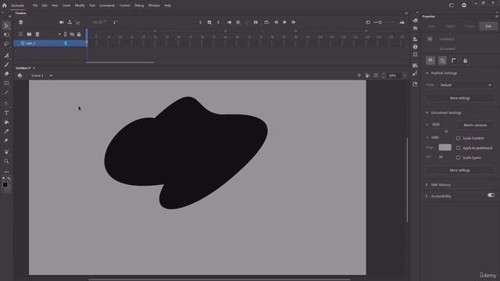Open the stage zoom percentage dropdown
Screen dimensions: 500x281
(405, 76)
